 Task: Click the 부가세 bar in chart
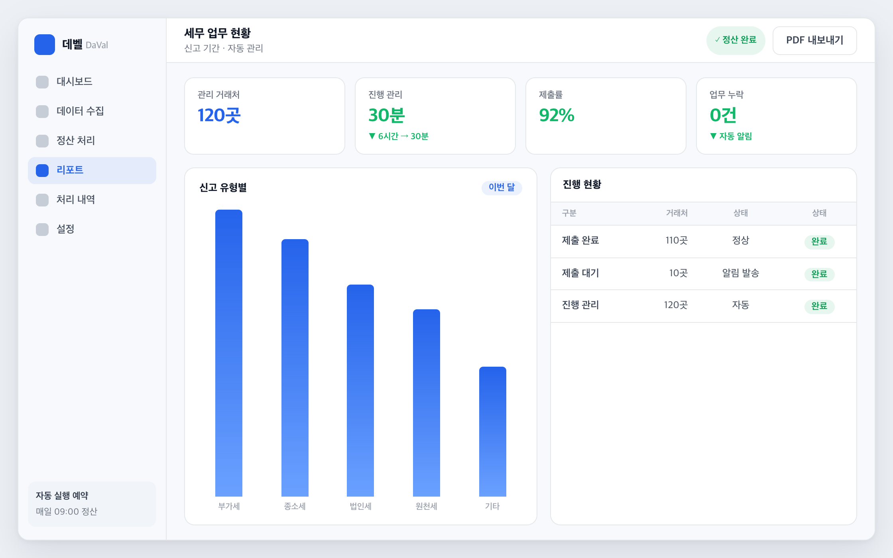pyautogui.click(x=229, y=353)
